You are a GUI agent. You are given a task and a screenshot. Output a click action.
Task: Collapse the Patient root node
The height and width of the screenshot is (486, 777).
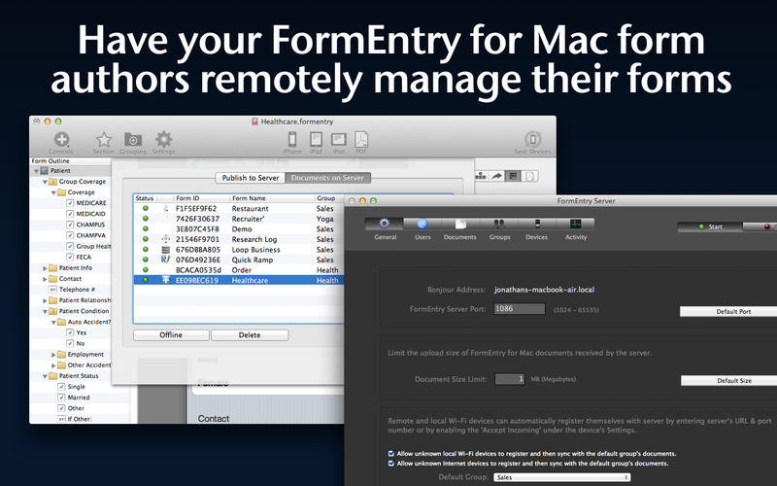36,171
